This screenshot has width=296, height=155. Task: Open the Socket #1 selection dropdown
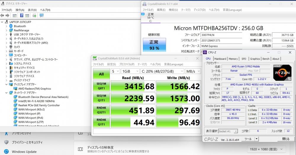(x=228, y=131)
